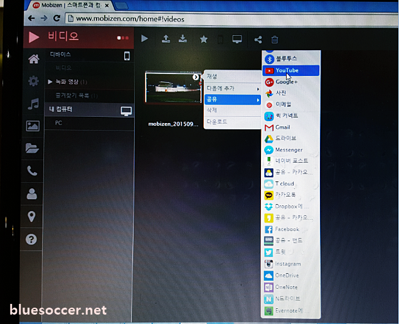Share to 사진 app
Viewport: 399px width, 324px height.
(x=291, y=93)
